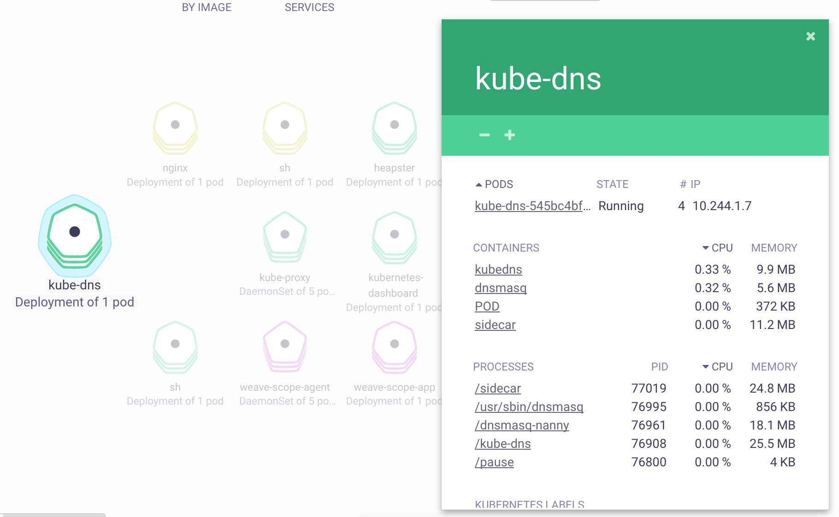839x517 pixels.
Task: Click the kube-proxy DaemonSet node icon
Action: tap(285, 237)
